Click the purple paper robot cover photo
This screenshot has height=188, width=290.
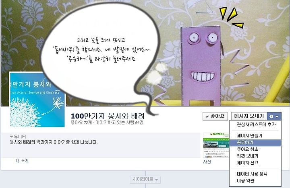coord(201,66)
